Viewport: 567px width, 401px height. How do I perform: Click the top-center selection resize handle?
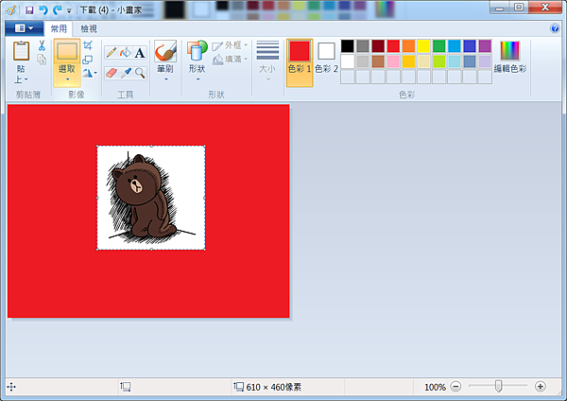pos(151,146)
